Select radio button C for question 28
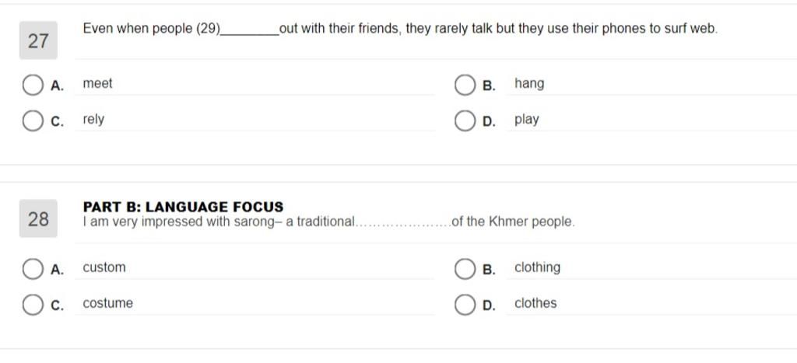The width and height of the screenshot is (797, 363). coord(33,305)
